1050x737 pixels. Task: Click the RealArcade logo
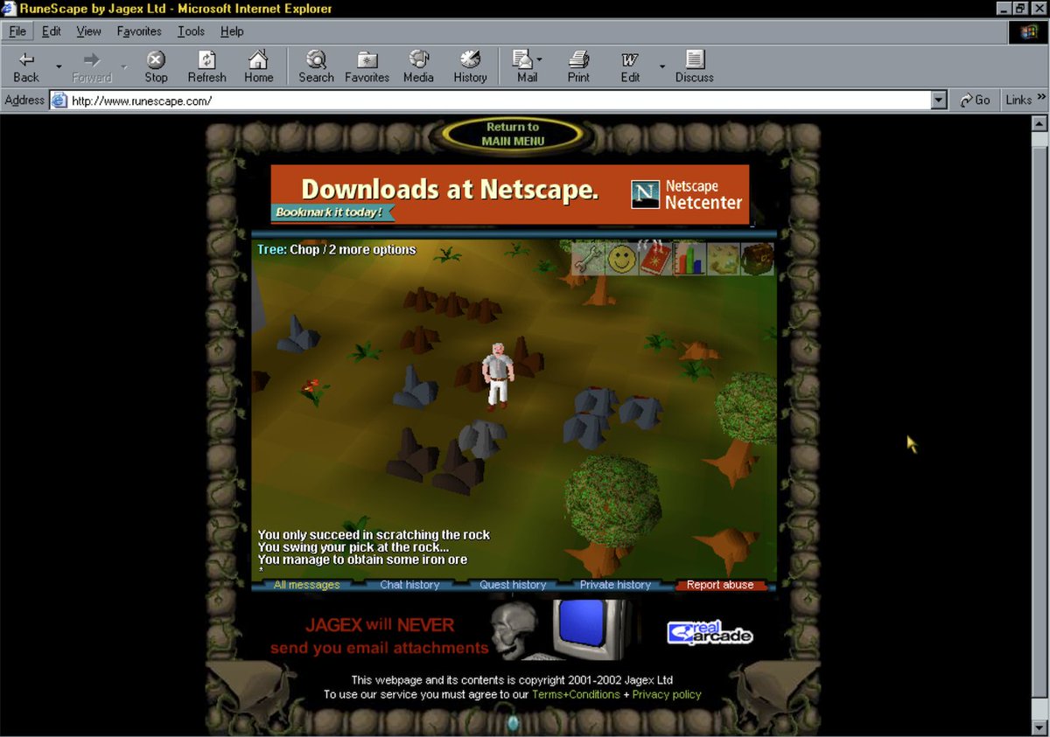(x=710, y=633)
